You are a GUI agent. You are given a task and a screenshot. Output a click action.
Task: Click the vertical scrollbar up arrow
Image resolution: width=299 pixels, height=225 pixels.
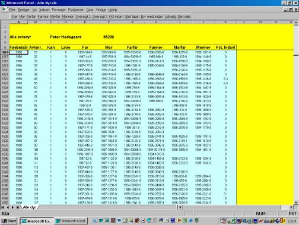point(296,23)
